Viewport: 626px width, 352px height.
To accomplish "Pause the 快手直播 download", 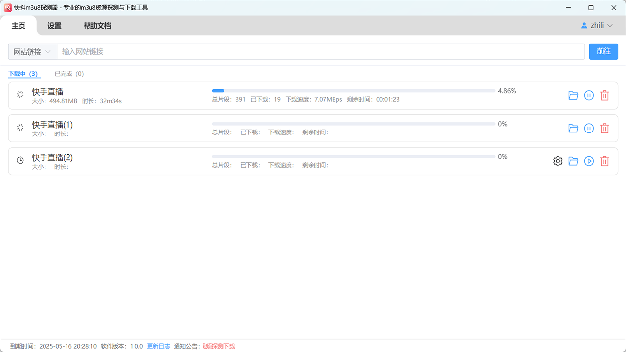I will tap(589, 95).
